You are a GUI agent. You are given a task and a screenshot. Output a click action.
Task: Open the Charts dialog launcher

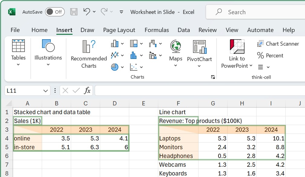pos(213,77)
